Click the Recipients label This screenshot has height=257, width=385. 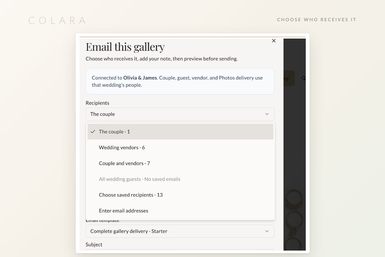pyautogui.click(x=98, y=103)
